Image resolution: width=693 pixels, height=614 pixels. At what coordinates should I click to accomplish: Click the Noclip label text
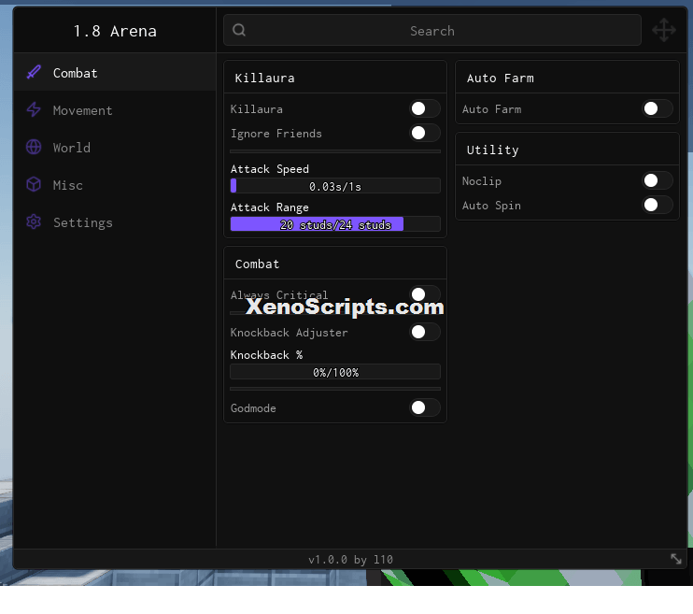[482, 181]
